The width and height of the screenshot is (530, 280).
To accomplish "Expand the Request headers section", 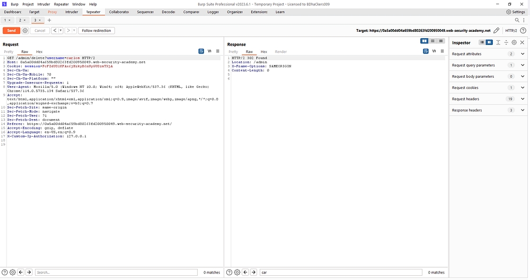I will coord(523,99).
